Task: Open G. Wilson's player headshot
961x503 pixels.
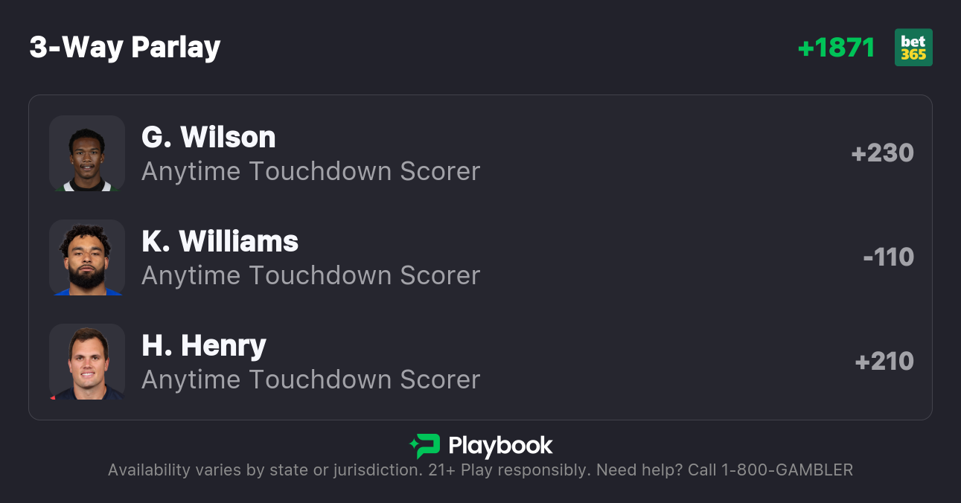Action: (87, 153)
